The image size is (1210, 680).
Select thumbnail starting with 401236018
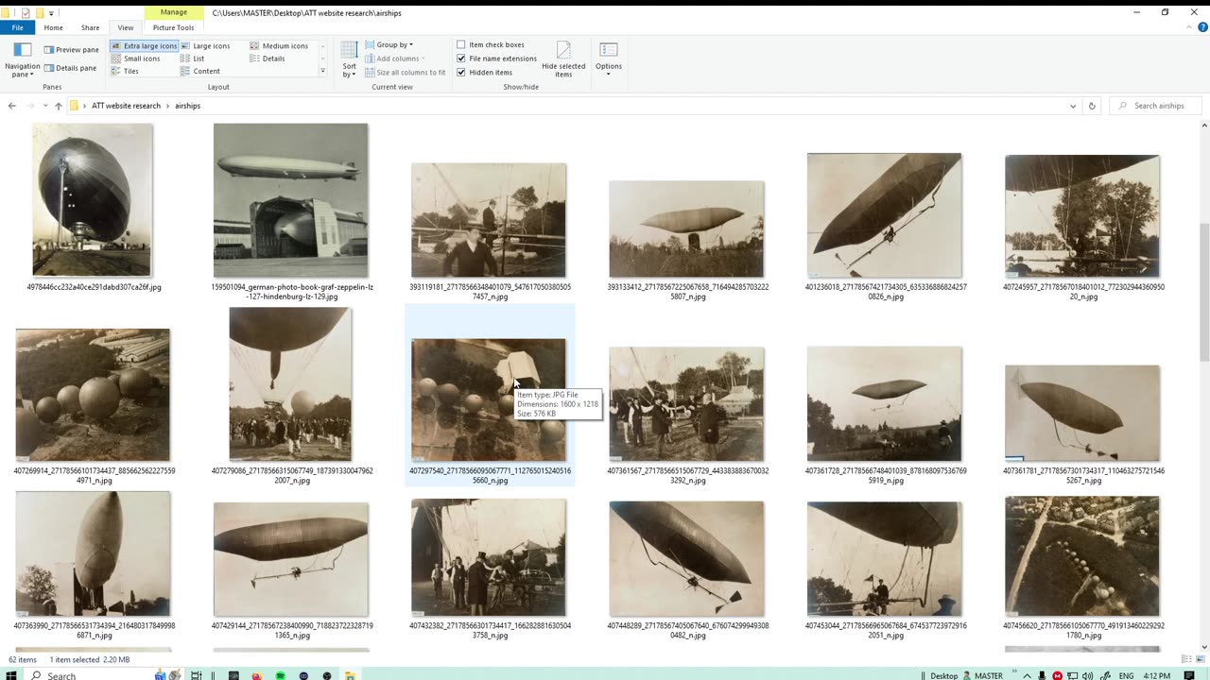point(884,215)
